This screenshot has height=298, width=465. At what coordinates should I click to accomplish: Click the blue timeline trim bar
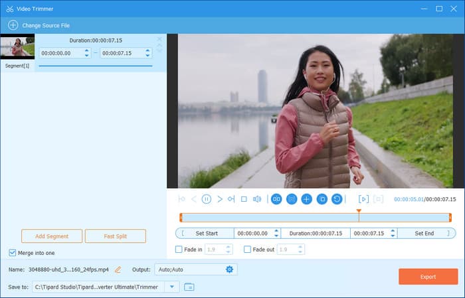[316, 218]
